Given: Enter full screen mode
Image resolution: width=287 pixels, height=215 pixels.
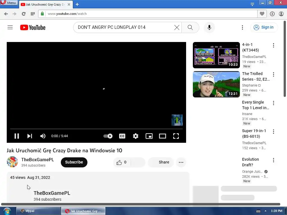Looking at the screenshot, I should coord(176,136).
